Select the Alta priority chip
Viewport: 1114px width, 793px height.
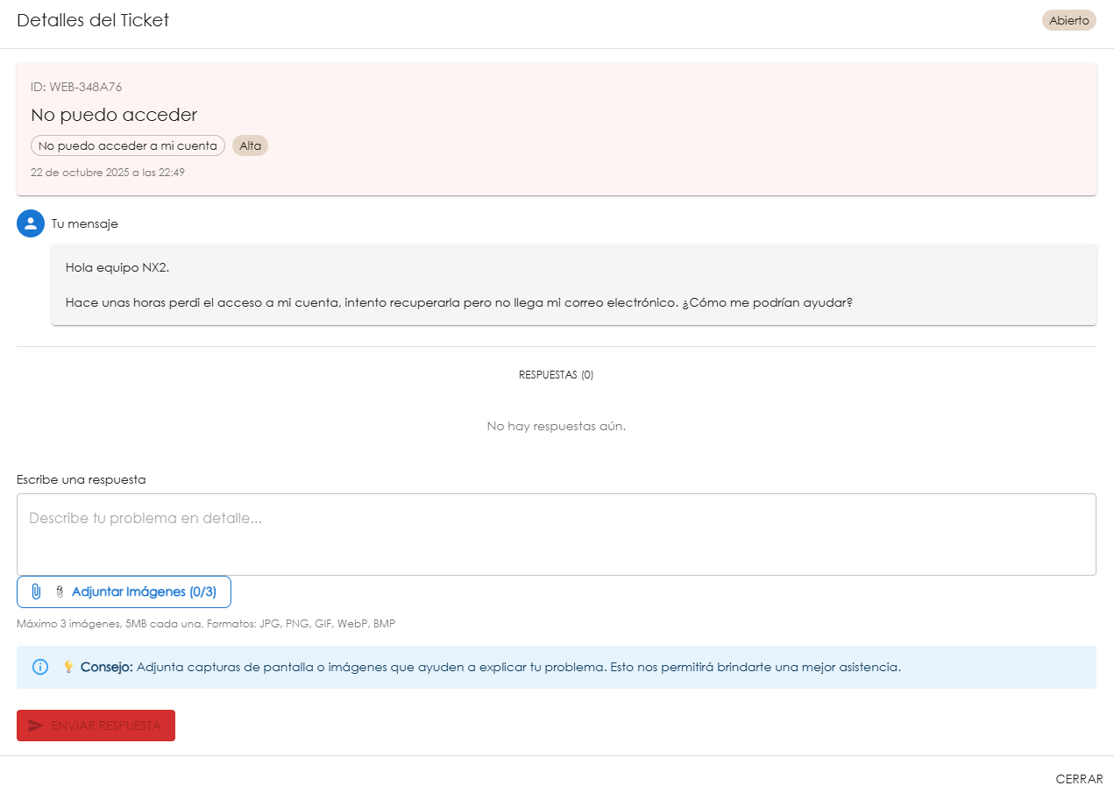tap(250, 145)
